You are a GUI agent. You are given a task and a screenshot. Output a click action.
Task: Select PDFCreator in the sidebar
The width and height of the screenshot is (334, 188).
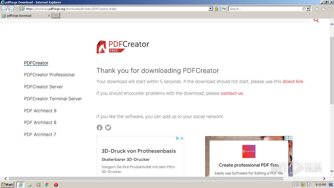point(36,63)
